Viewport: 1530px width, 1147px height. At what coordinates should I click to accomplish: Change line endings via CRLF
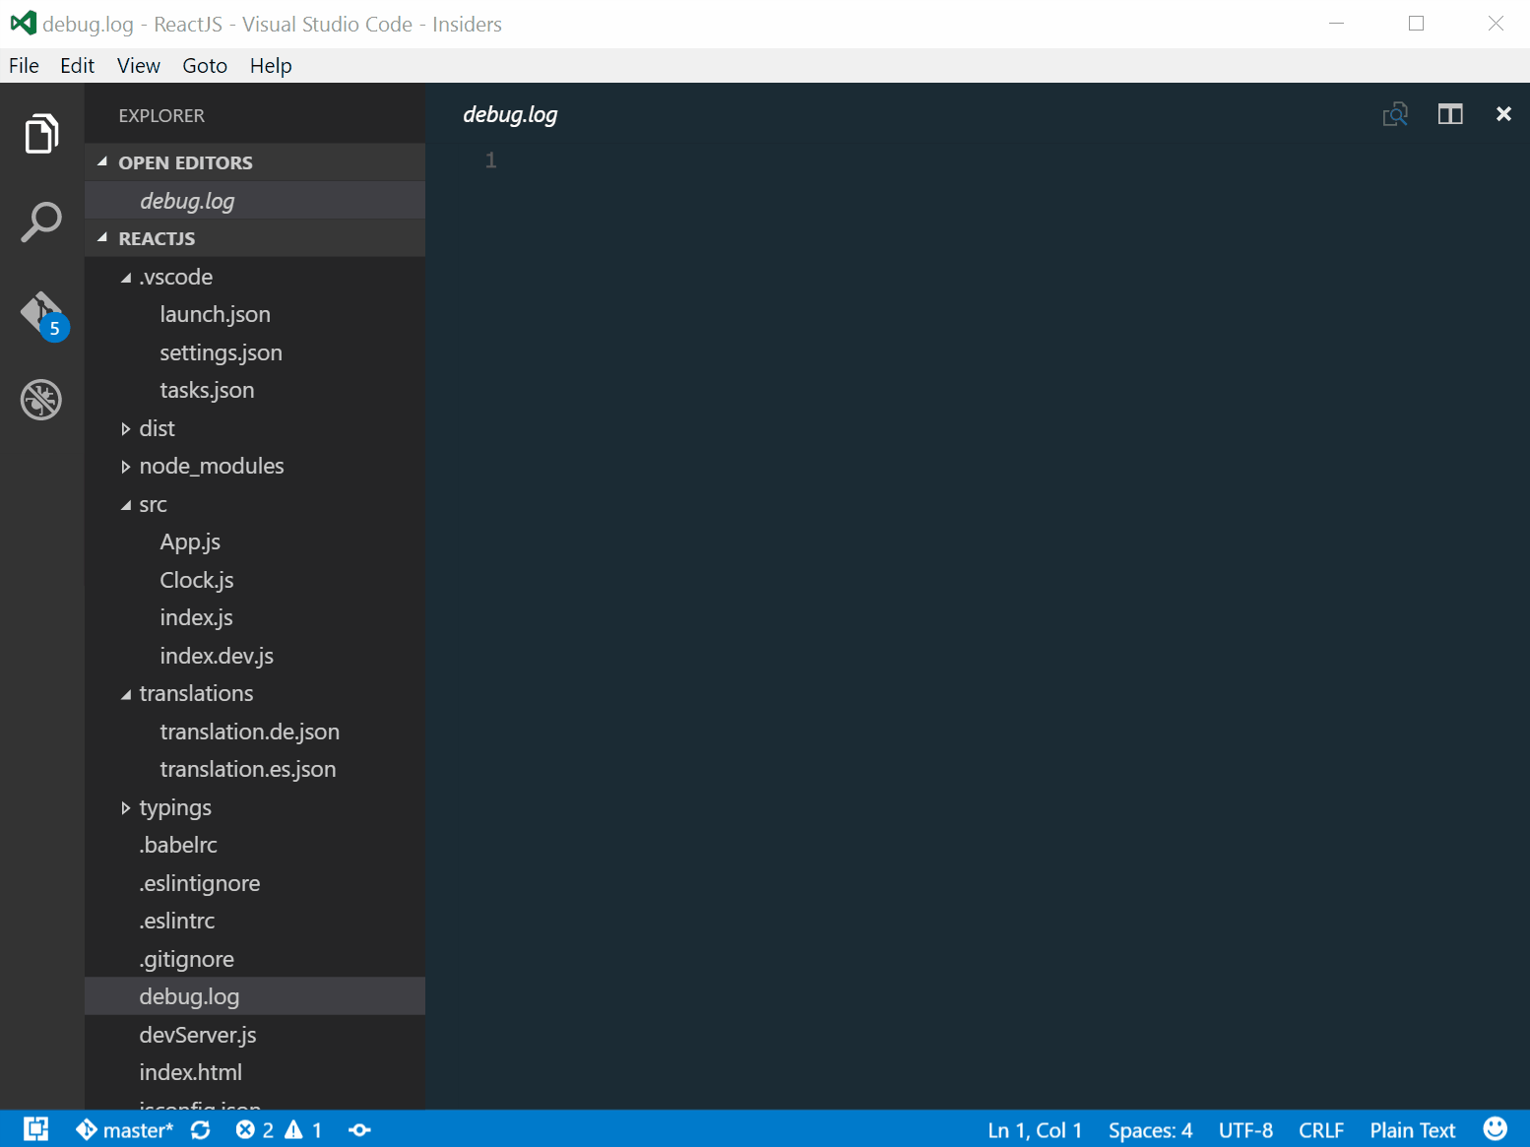point(1321,1130)
